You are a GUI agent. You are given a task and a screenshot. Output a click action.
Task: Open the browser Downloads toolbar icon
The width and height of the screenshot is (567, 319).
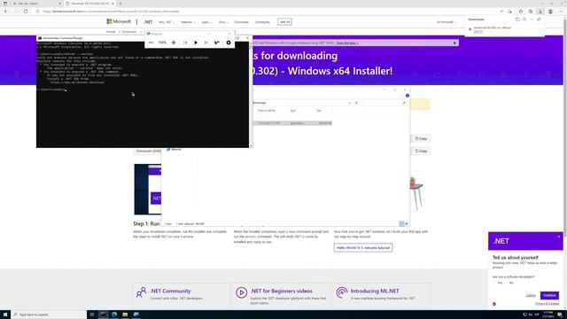click(540, 12)
